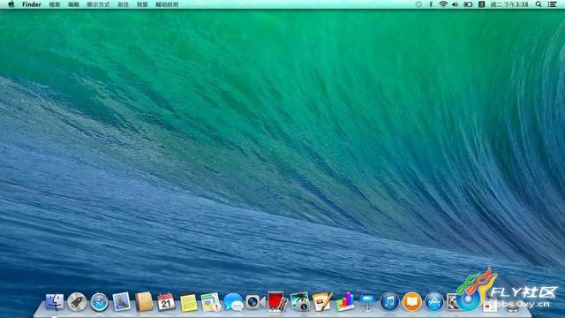The height and width of the screenshot is (318, 565).
Task: Open Wi-Fi status menu
Action: [x=443, y=4]
